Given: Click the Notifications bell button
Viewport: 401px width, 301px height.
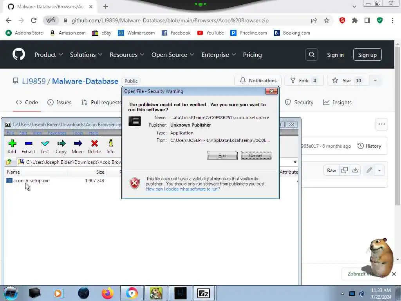Looking at the screenshot, I should [258, 81].
